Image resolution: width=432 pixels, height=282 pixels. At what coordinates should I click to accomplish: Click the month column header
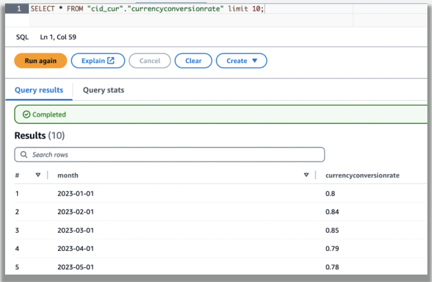click(x=68, y=175)
